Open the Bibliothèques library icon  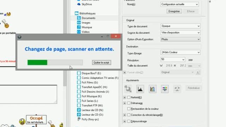[x=77, y=13]
